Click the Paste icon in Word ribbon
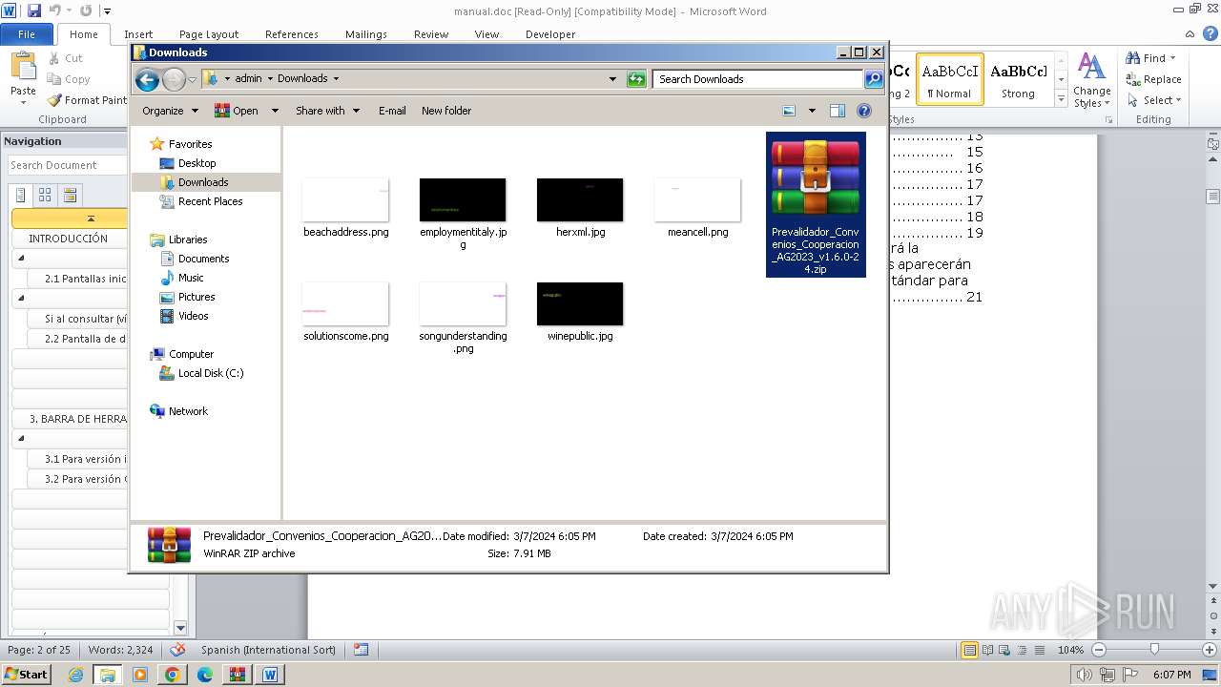 [x=23, y=69]
